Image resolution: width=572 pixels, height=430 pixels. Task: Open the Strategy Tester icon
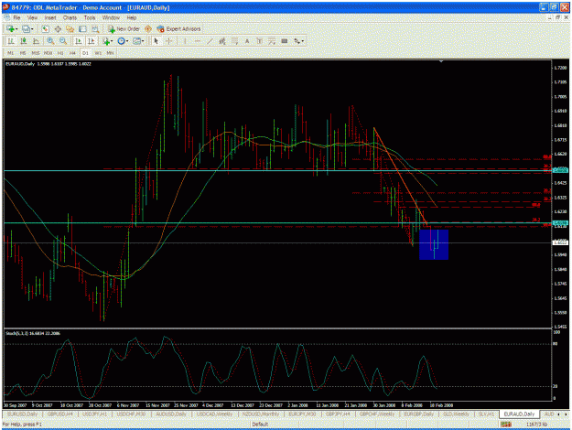pos(95,28)
